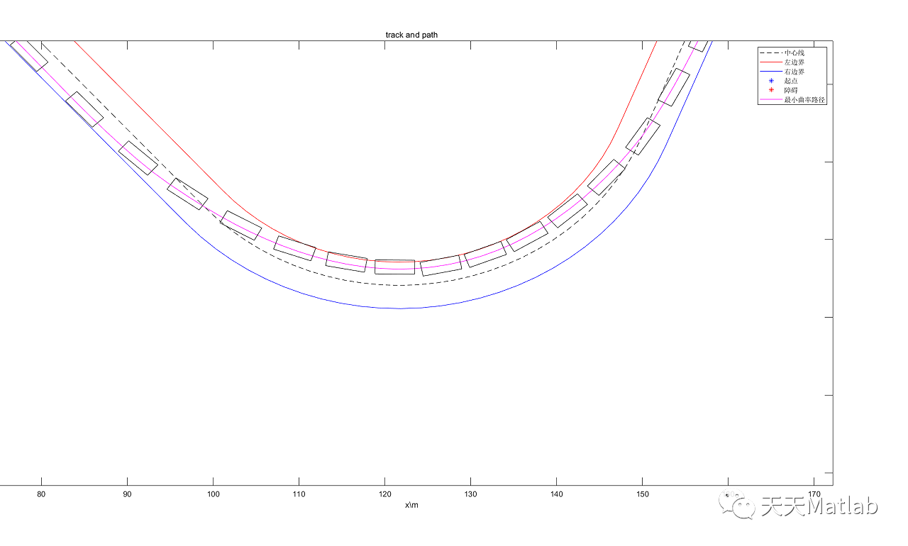Click the blue line legend sample

(771, 72)
